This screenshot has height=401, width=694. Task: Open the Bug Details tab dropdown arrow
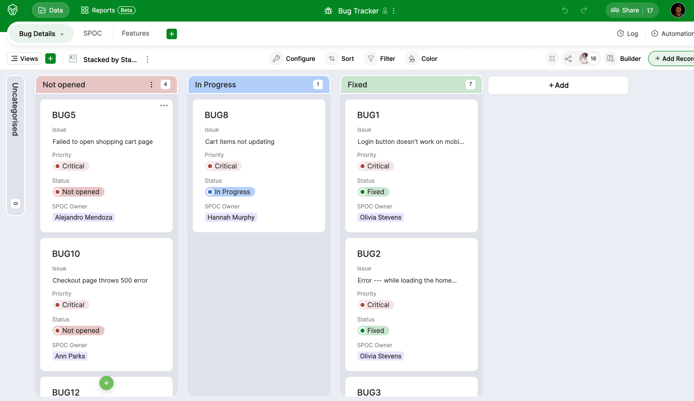tap(62, 34)
